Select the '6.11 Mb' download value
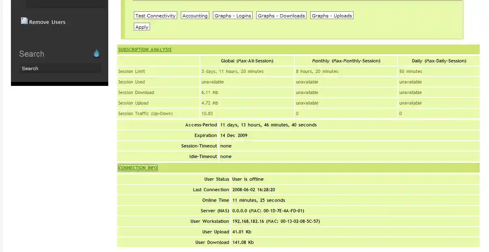489x252 pixels. 210,92
